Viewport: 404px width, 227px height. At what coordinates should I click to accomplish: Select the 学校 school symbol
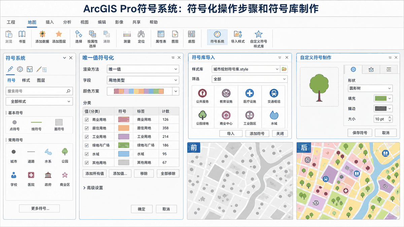pos(14,179)
